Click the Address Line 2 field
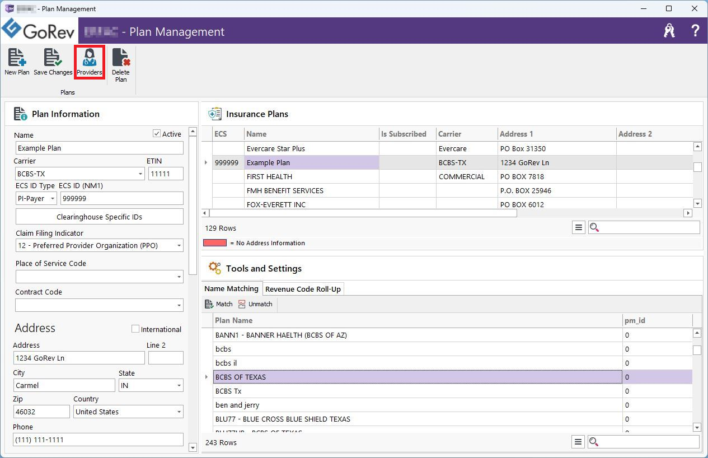Screen dimensions: 708x458 tap(166, 358)
